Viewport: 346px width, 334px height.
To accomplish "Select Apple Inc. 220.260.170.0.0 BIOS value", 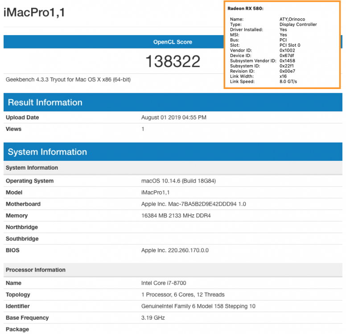I will [x=175, y=250].
